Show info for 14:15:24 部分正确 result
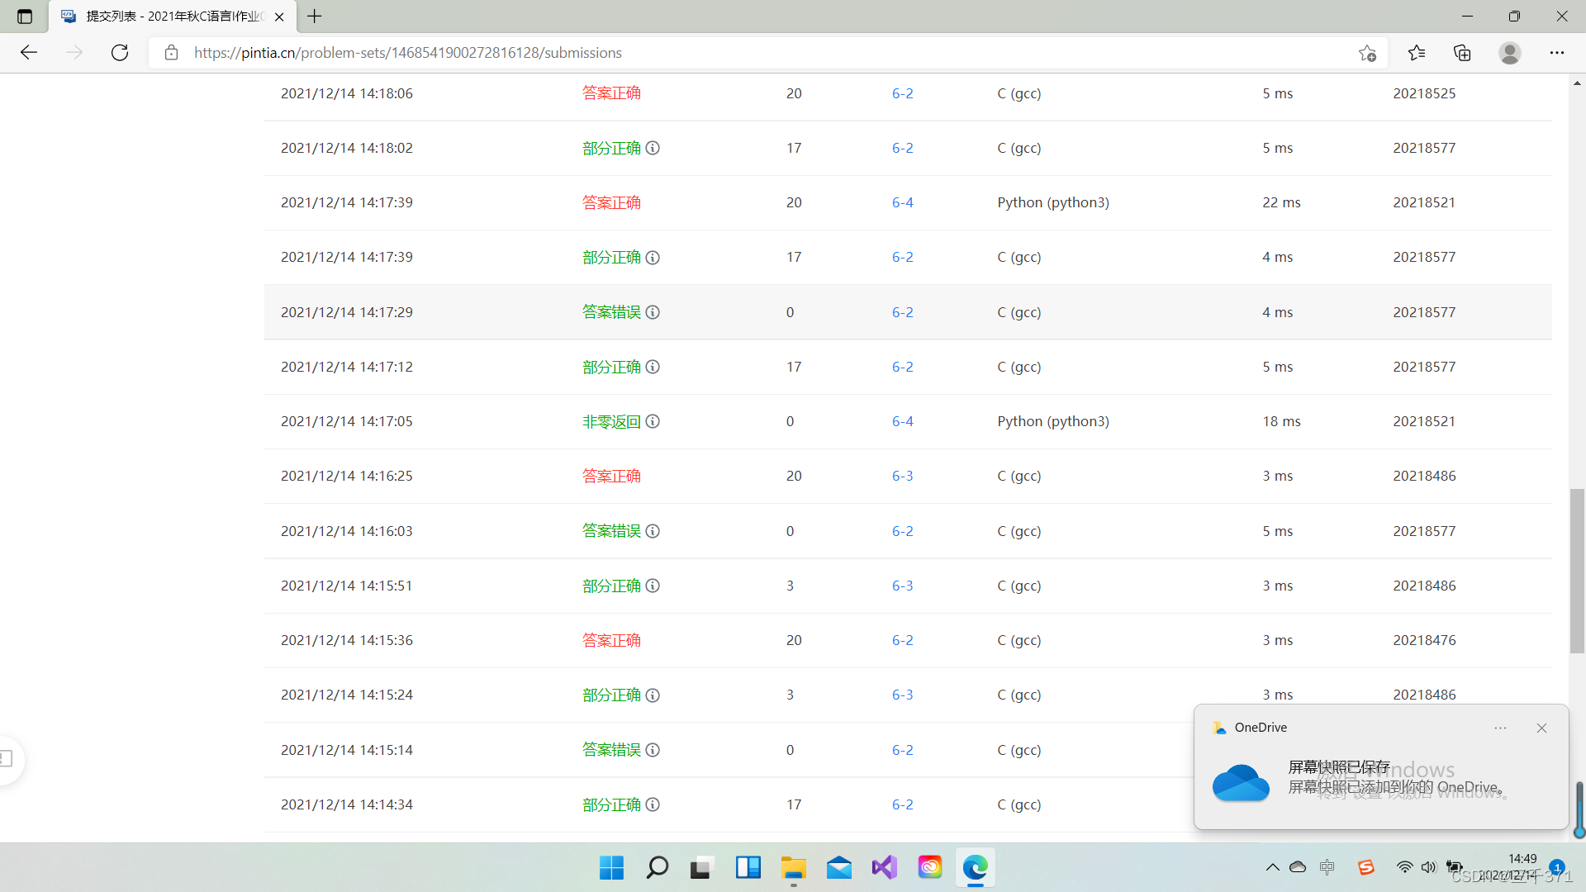The height and width of the screenshot is (892, 1586). point(653,695)
